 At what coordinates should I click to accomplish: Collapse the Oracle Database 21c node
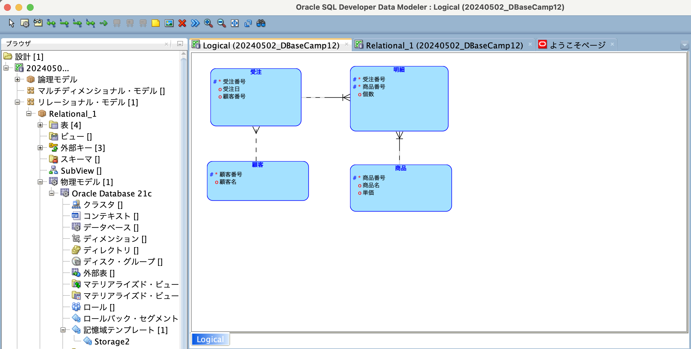[52, 193]
